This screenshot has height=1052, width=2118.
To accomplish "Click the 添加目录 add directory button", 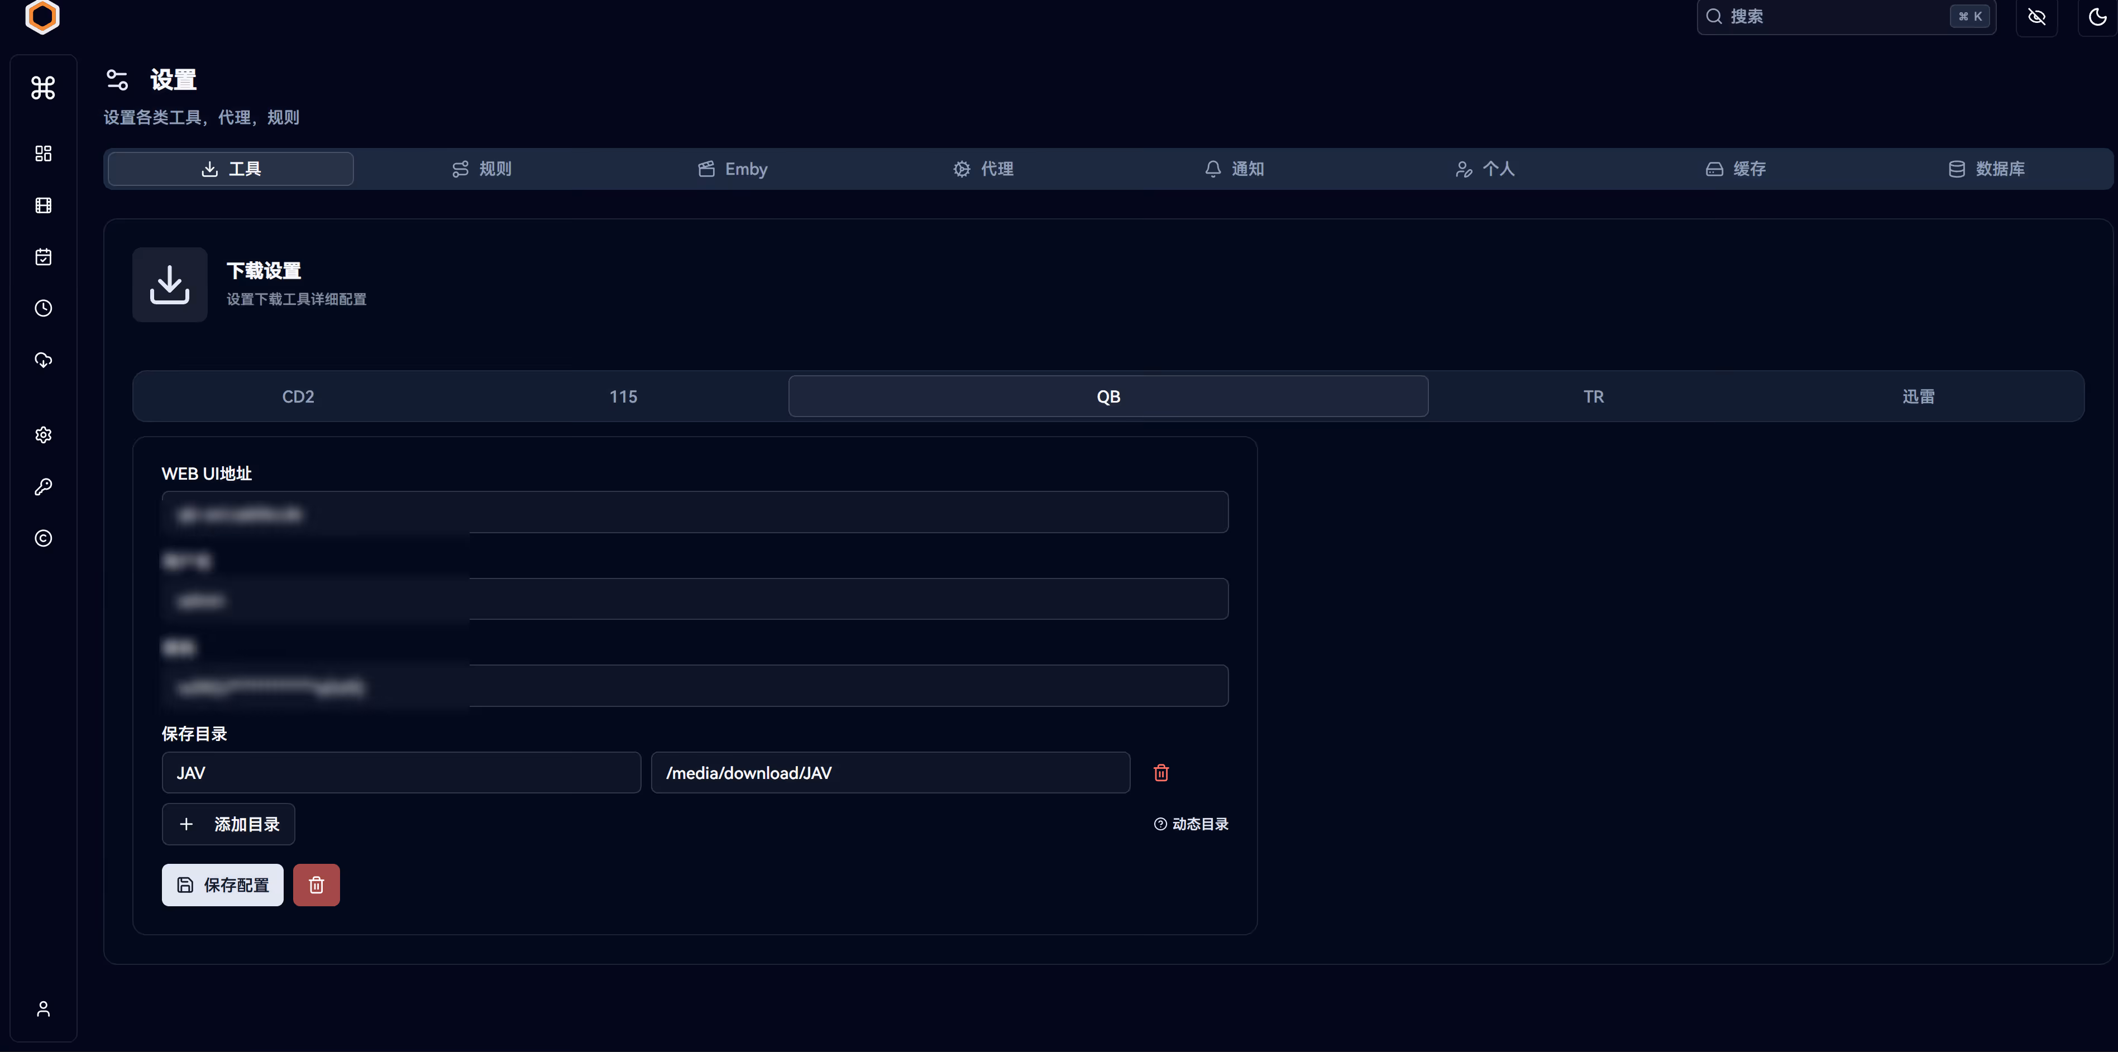I will click(x=228, y=824).
